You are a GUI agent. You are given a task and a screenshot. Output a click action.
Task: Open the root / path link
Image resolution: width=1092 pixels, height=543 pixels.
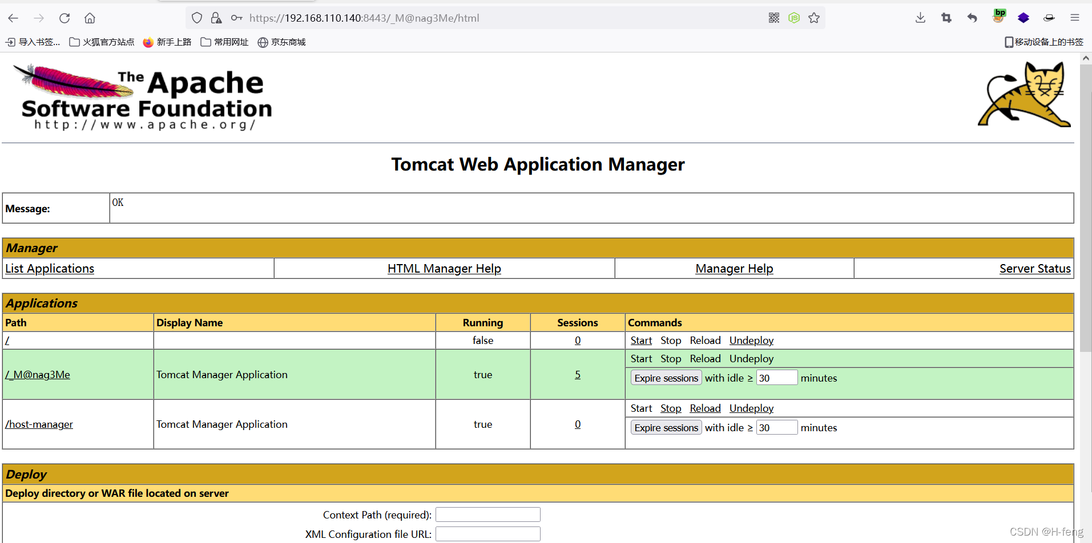tap(7, 341)
